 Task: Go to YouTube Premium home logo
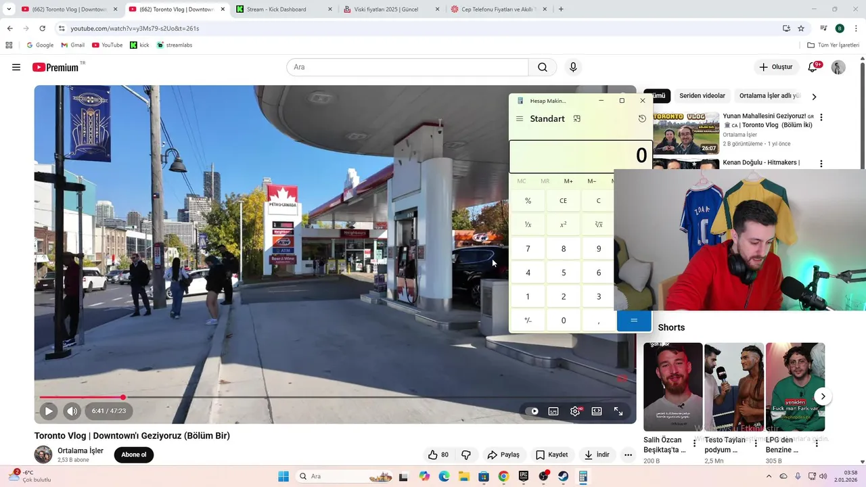55,67
